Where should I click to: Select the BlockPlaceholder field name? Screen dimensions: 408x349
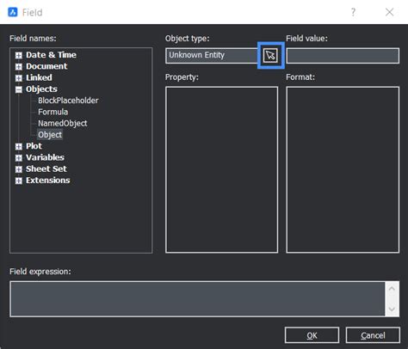pyautogui.click(x=68, y=101)
